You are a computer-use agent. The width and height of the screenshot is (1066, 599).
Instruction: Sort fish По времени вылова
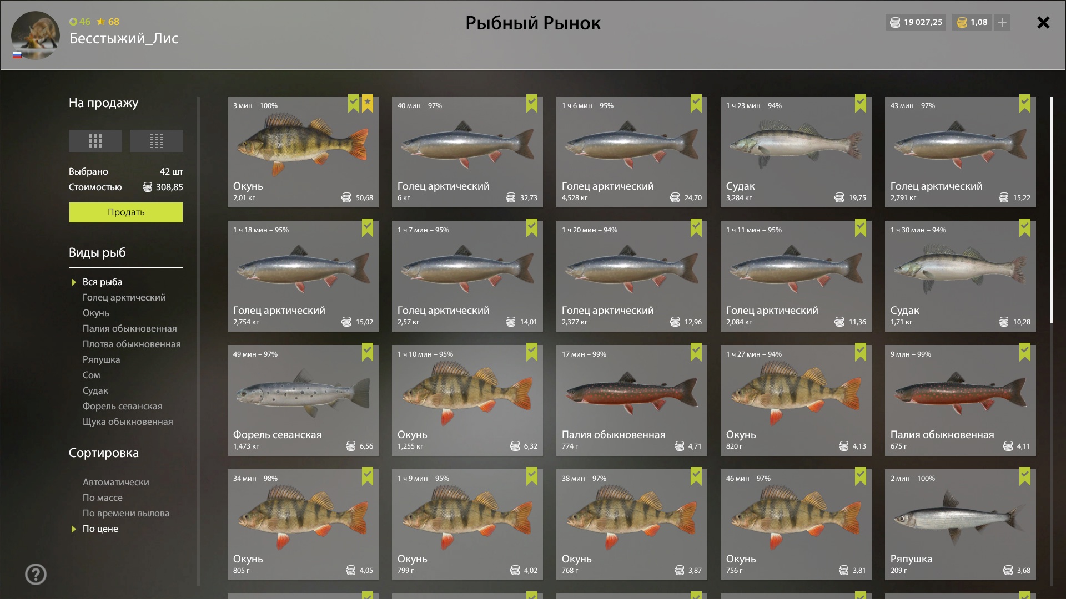126,513
